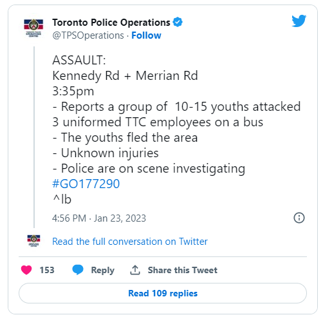Click the Twitter bird logo

299,21
